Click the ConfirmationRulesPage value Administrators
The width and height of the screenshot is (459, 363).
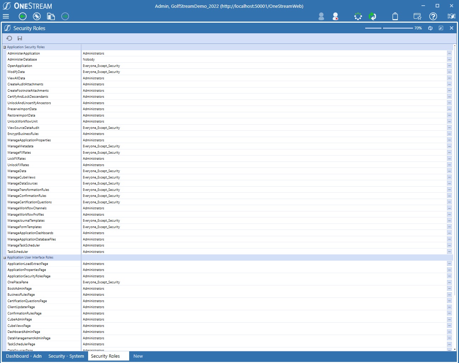pyautogui.click(x=93, y=313)
